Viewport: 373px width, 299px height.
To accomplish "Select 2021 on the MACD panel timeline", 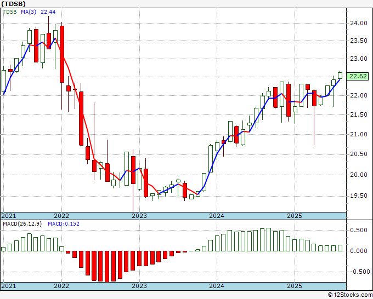I will (x=9, y=286).
